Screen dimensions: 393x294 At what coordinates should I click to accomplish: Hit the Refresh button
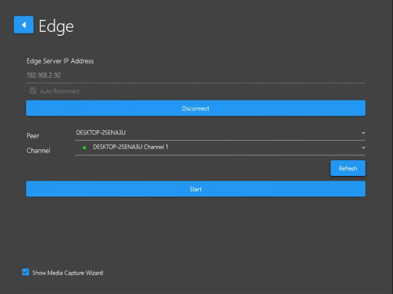tap(348, 169)
